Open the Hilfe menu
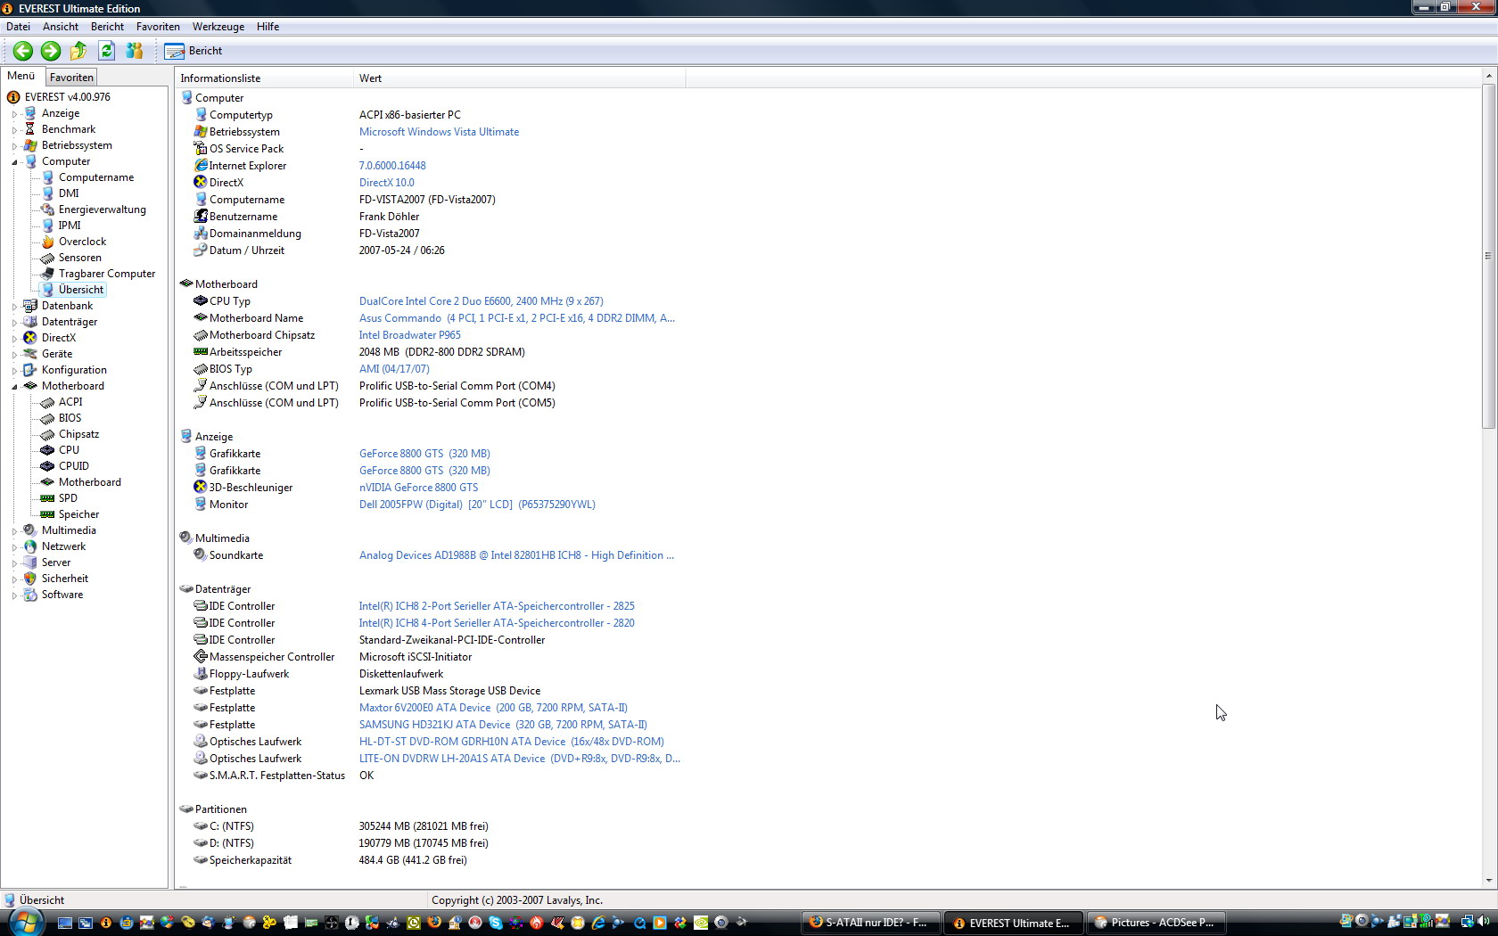This screenshot has height=936, width=1498. point(267,27)
